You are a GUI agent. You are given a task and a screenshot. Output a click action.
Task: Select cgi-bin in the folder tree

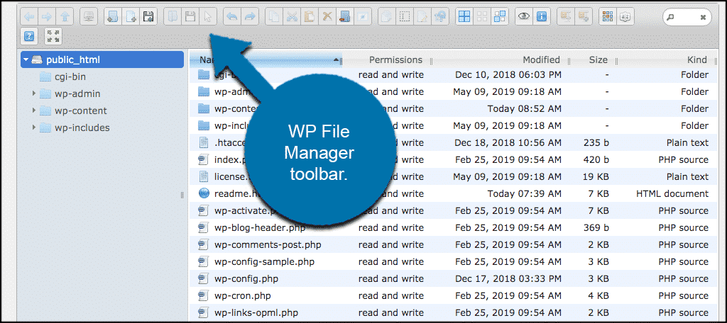70,76
